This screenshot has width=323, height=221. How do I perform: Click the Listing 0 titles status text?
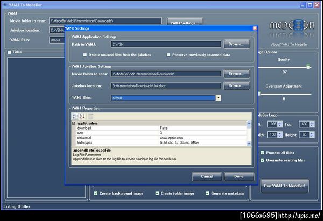17,206
